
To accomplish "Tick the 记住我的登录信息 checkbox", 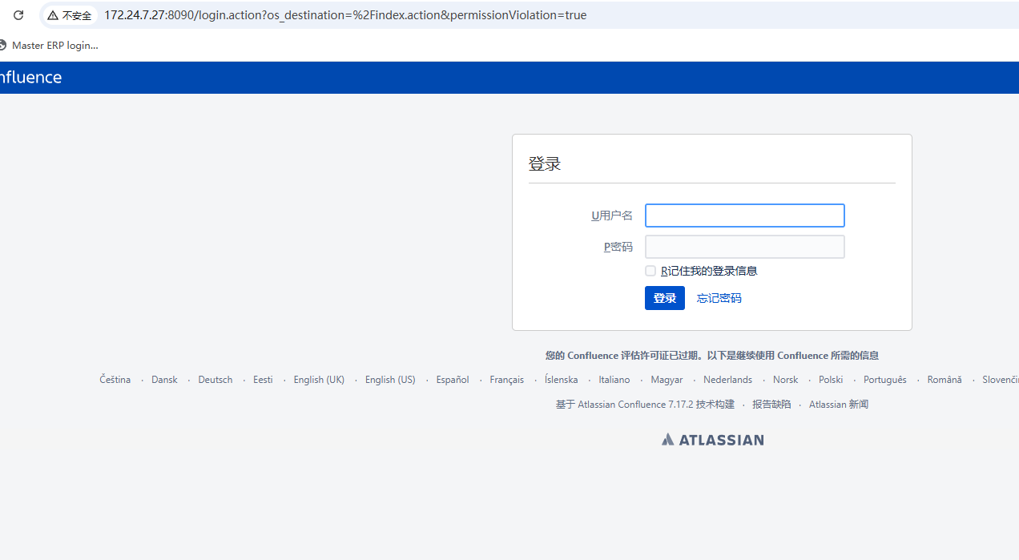I will pos(650,271).
